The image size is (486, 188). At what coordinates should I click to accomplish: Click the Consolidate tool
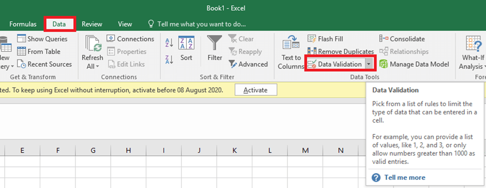[402, 39]
